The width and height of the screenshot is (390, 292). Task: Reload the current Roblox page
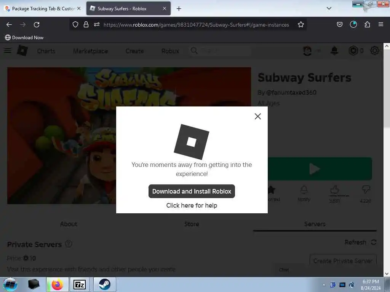(x=37, y=25)
